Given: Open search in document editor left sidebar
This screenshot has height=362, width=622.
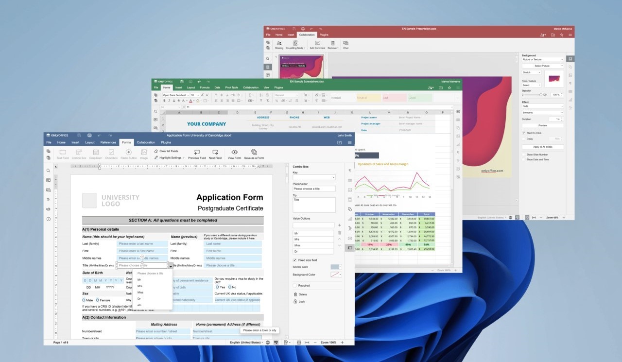Looking at the screenshot, I should point(48,171).
